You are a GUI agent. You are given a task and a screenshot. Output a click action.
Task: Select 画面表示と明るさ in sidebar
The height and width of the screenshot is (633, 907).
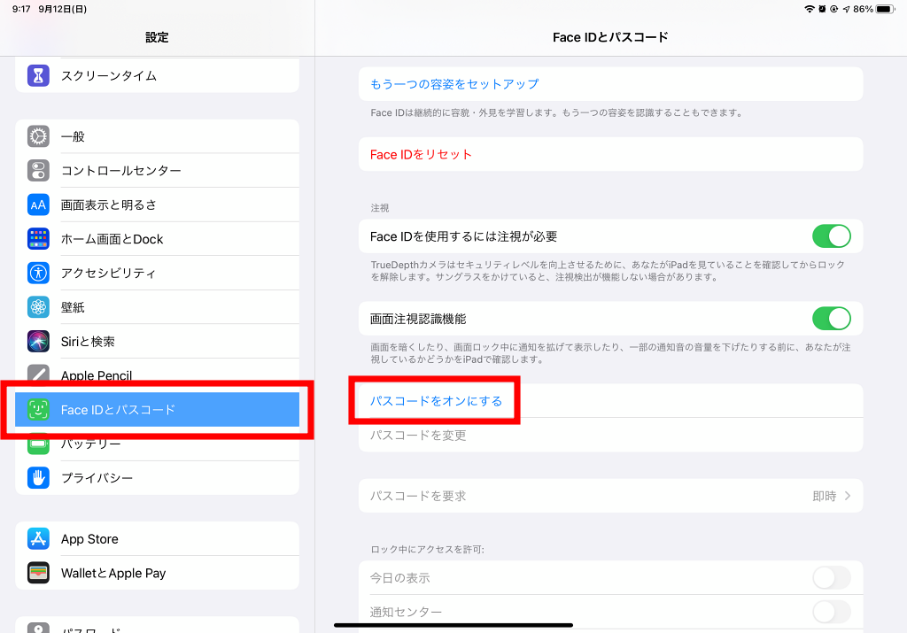158,205
